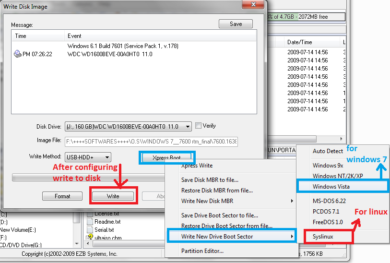
Task: Select Xpress Write menu item
Action: pyautogui.click(x=197, y=166)
